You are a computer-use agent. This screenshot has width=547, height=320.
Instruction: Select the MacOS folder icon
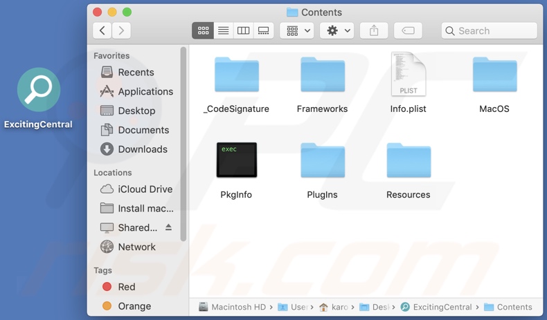coord(494,75)
